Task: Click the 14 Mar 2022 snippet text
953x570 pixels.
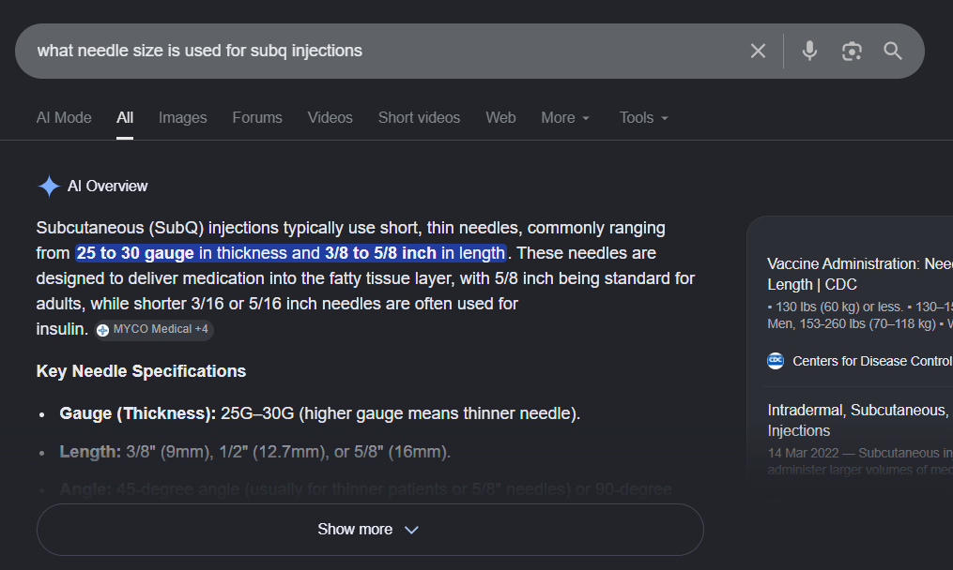Action: click(x=859, y=461)
